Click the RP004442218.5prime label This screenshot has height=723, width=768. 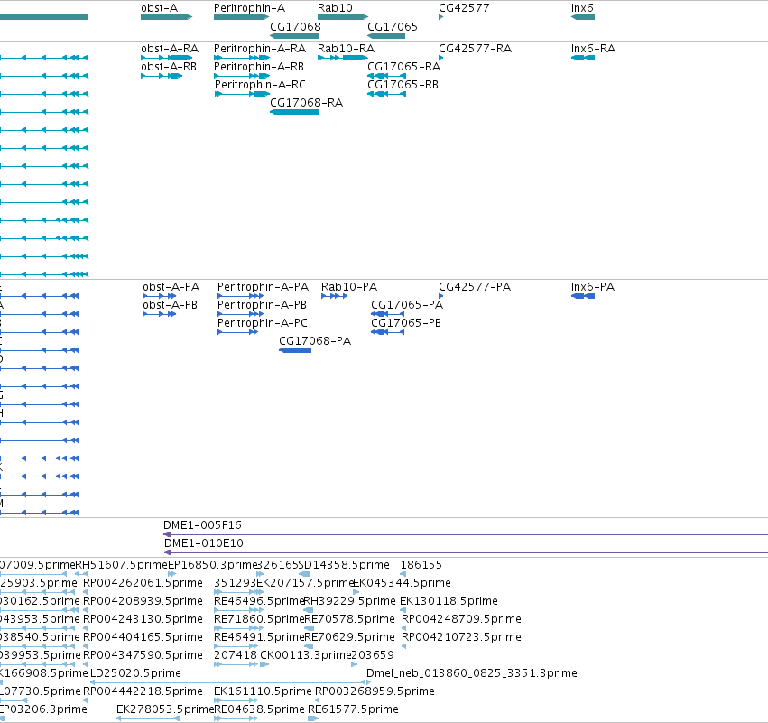(x=143, y=691)
